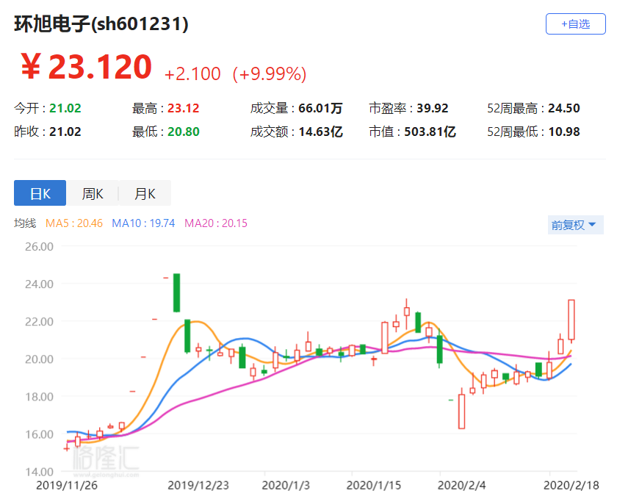The image size is (617, 496).
Task: Click the 市值 value 503.81亿
Action: click(430, 132)
